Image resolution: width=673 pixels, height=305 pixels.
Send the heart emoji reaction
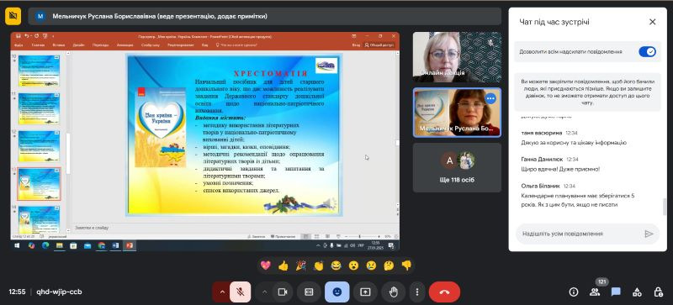[x=266, y=266]
